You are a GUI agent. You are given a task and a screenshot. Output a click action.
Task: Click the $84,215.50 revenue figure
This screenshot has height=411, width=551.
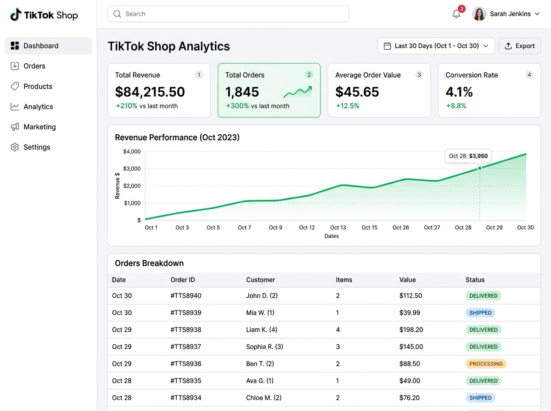150,92
